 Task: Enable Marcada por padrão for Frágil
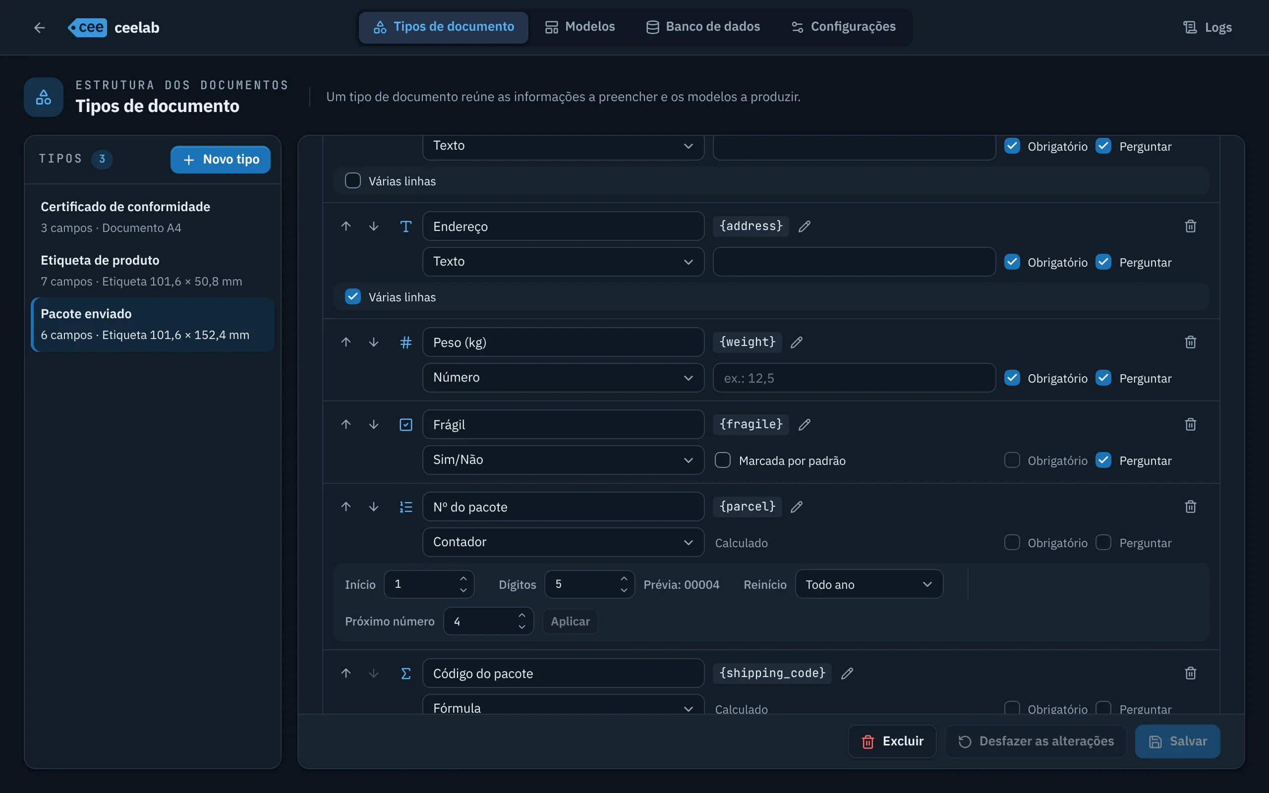click(x=723, y=460)
